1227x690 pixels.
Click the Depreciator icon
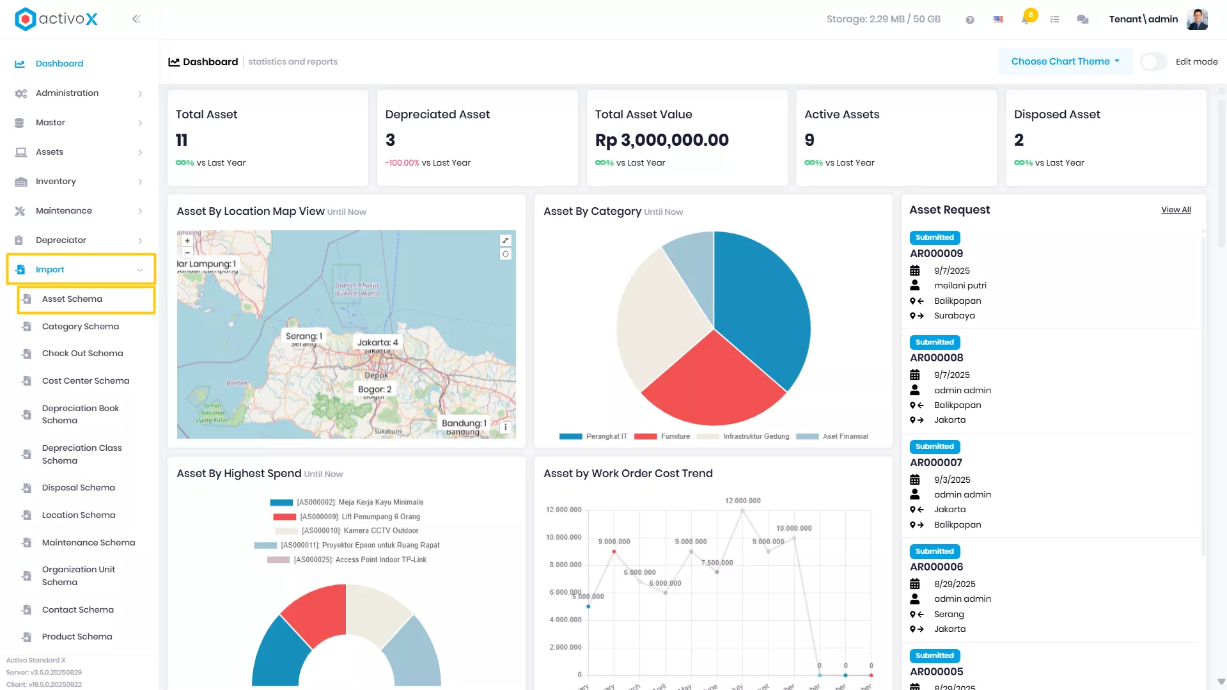pos(19,240)
